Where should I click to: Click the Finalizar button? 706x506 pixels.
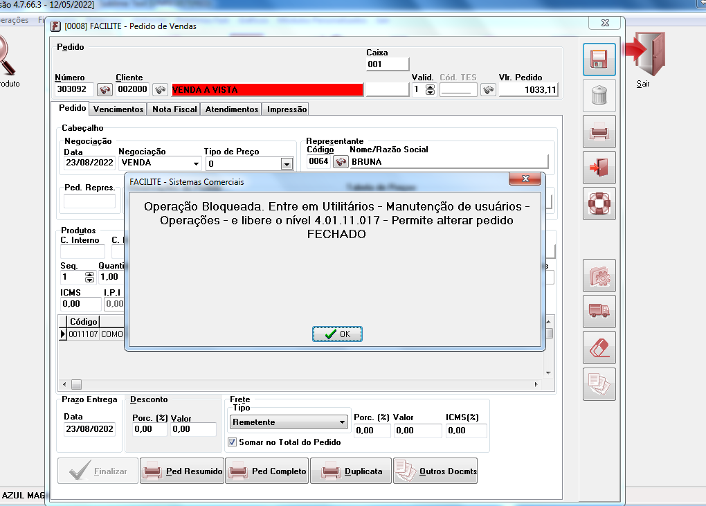tap(98, 471)
